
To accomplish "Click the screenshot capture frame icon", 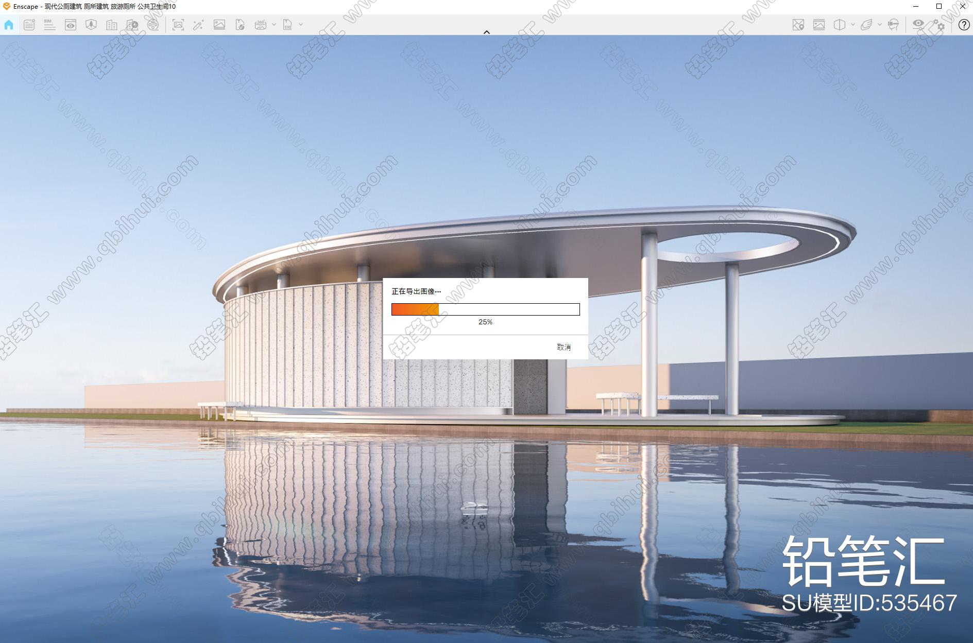I will click(x=178, y=25).
